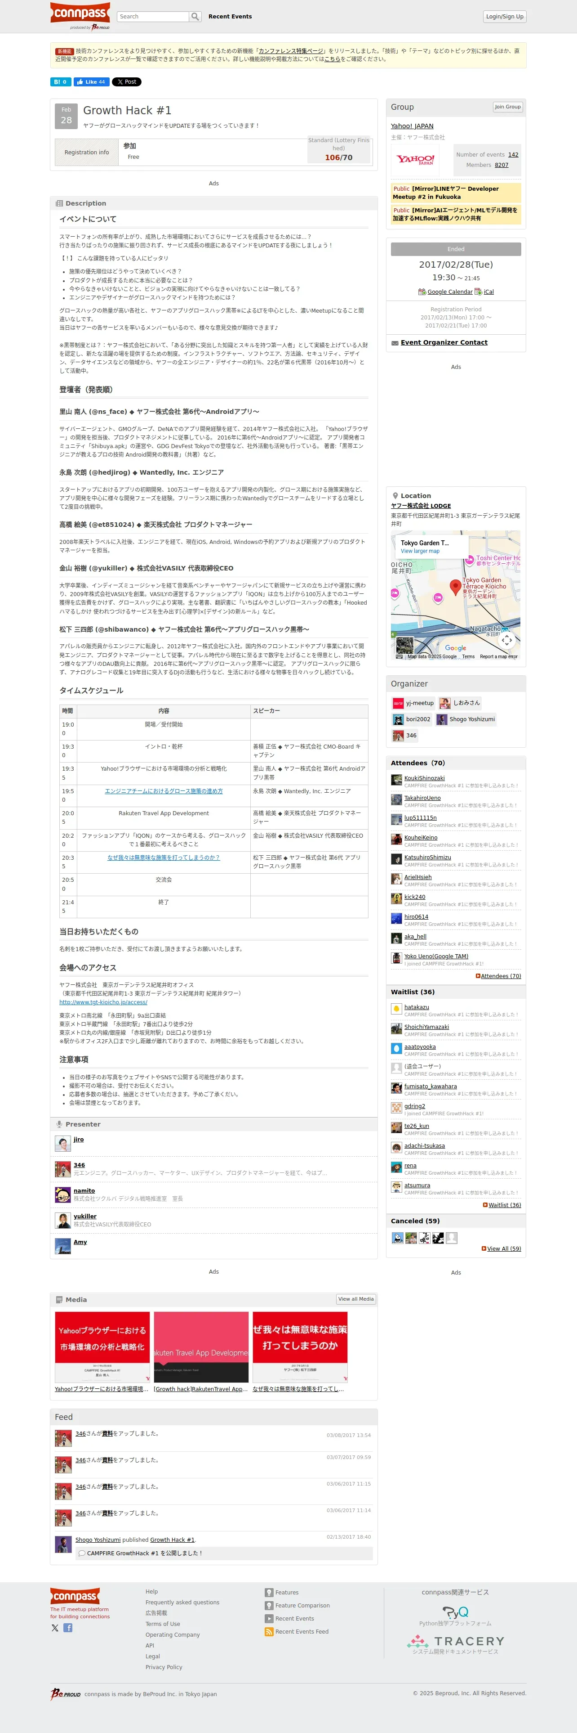This screenshot has height=1733, width=577.
Task: Click the footer X (Twitter) icon
Action: coord(55,1628)
